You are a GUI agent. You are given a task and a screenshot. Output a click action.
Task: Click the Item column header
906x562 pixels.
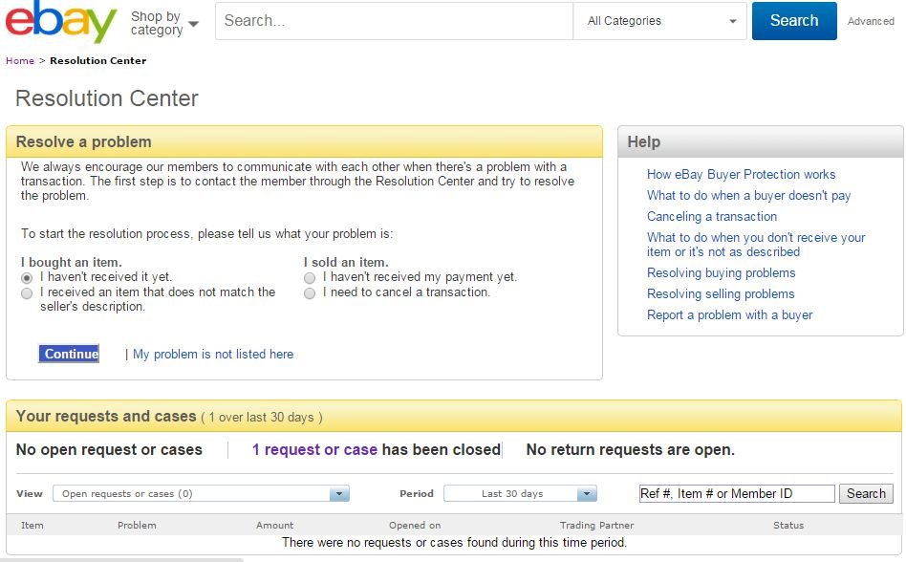[32, 525]
